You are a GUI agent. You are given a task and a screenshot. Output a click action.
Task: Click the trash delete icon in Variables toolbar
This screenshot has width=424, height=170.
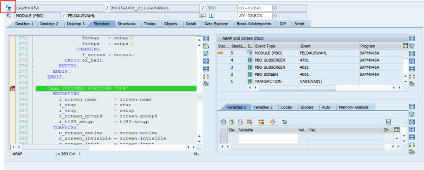tap(223, 122)
